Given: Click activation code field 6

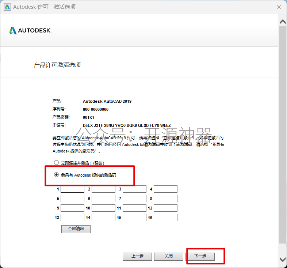Looking at the screenshot, I should [103, 199].
